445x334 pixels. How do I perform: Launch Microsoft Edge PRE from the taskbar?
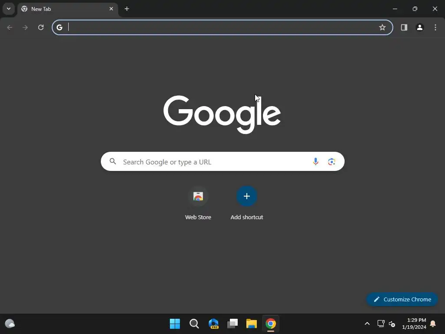[213, 324]
